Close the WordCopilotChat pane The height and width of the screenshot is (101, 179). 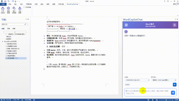(177, 19)
